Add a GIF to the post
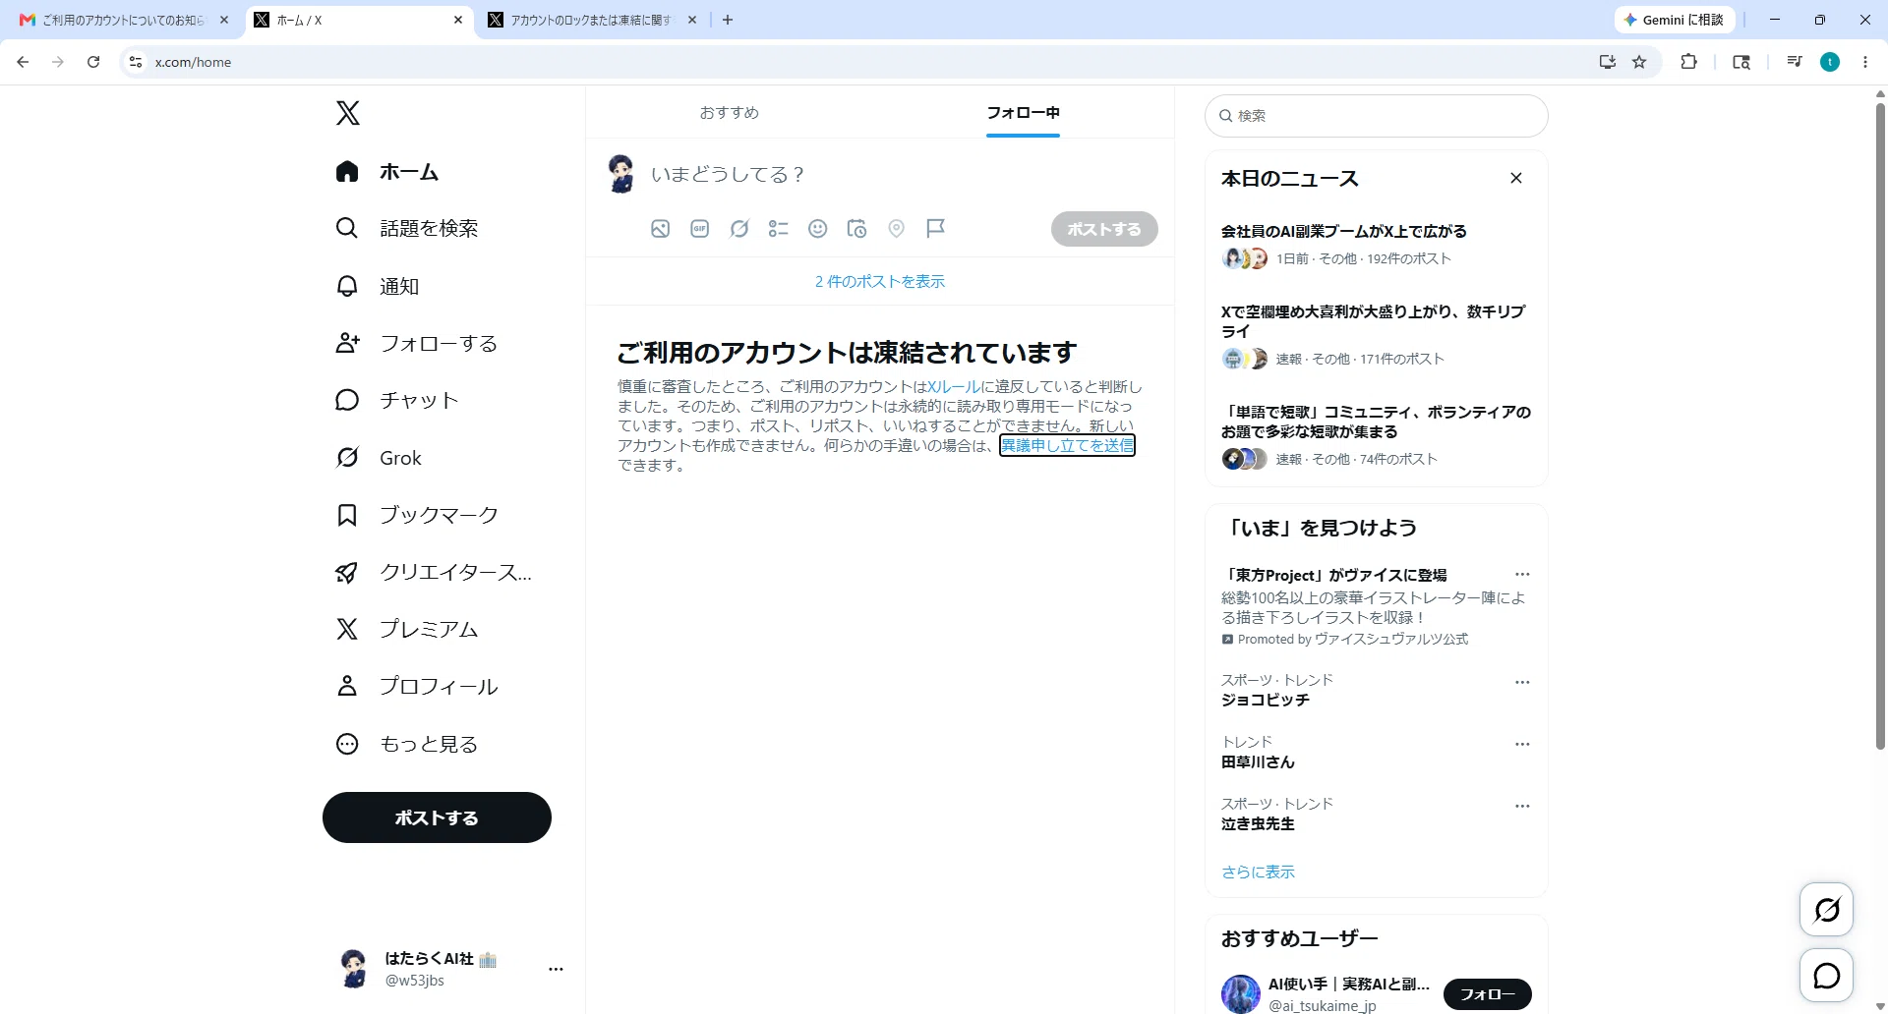Viewport: 1888px width, 1014px height. (x=699, y=229)
